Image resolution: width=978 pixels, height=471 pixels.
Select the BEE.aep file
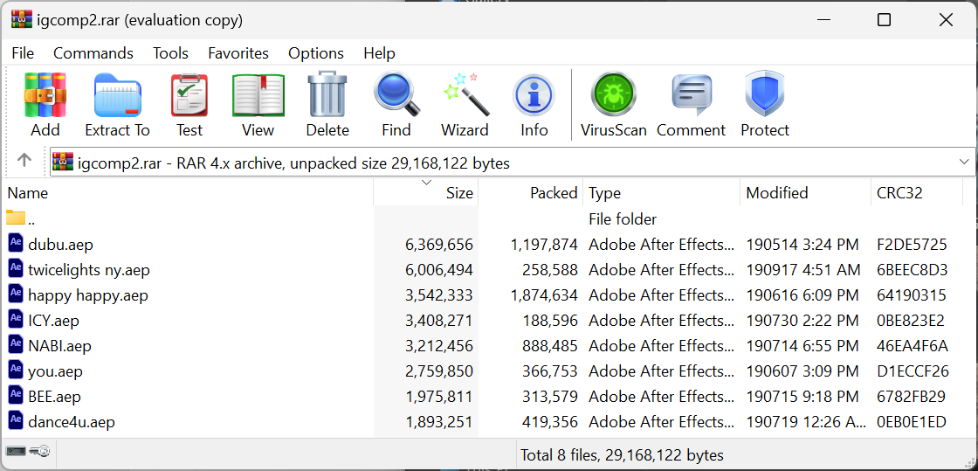pos(54,397)
